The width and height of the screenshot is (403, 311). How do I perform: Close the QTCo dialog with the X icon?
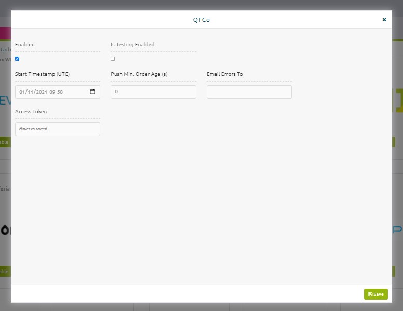pos(384,20)
